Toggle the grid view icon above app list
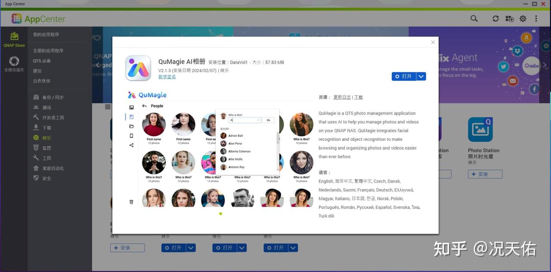 [108, 107]
